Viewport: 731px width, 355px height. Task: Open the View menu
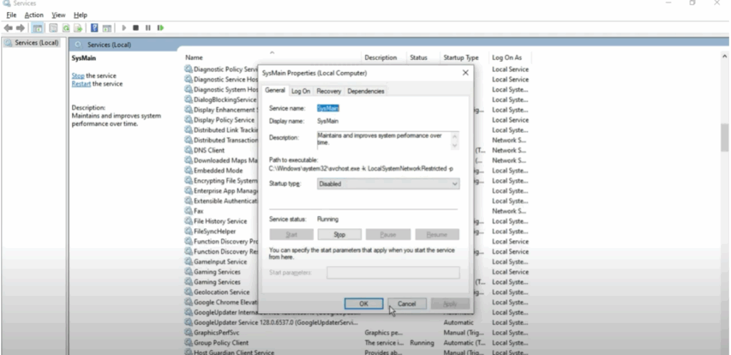point(59,15)
